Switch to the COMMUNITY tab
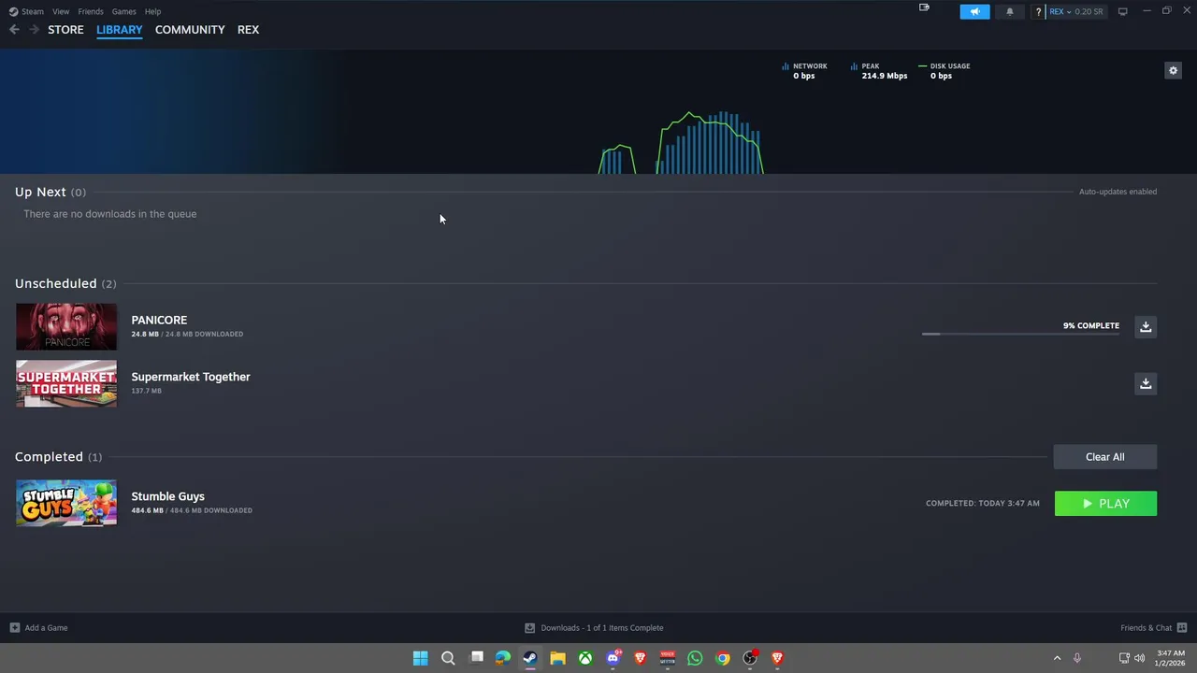Viewport: 1197px width, 673px height. coord(190,30)
